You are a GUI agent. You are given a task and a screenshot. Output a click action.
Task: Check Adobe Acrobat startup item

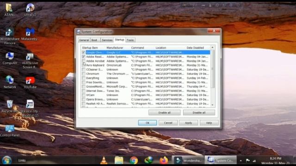[83, 61]
